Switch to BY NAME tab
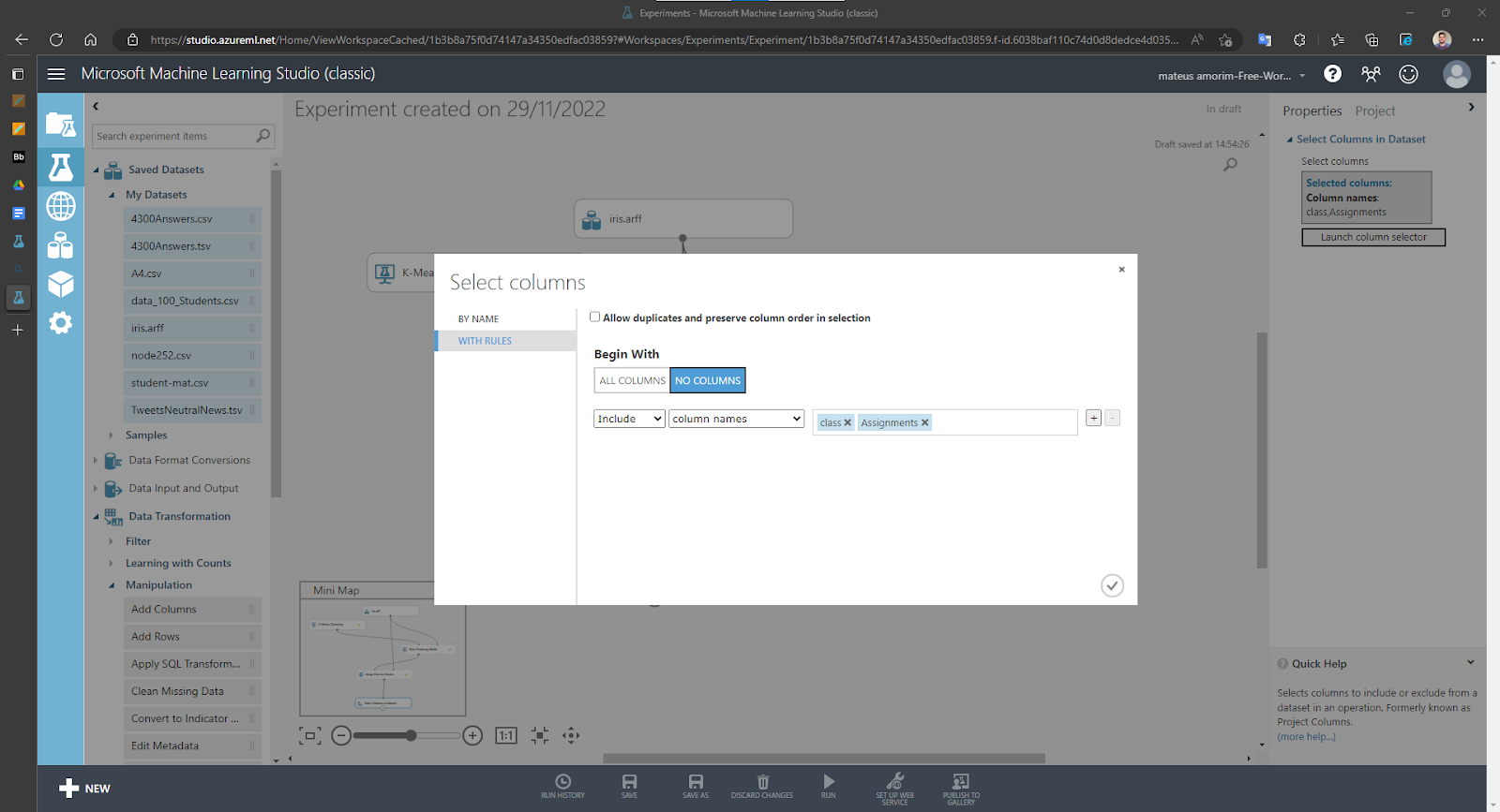This screenshot has height=812, width=1500. click(x=478, y=319)
